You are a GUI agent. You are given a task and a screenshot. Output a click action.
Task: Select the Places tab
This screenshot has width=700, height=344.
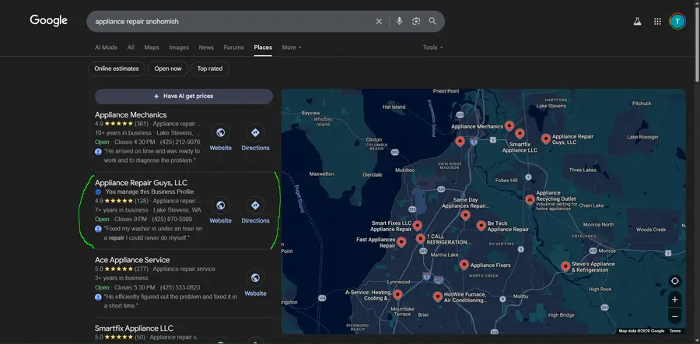click(x=263, y=47)
